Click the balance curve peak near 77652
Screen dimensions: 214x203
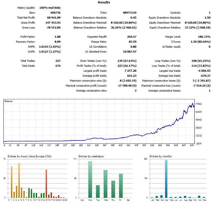pos(192,104)
